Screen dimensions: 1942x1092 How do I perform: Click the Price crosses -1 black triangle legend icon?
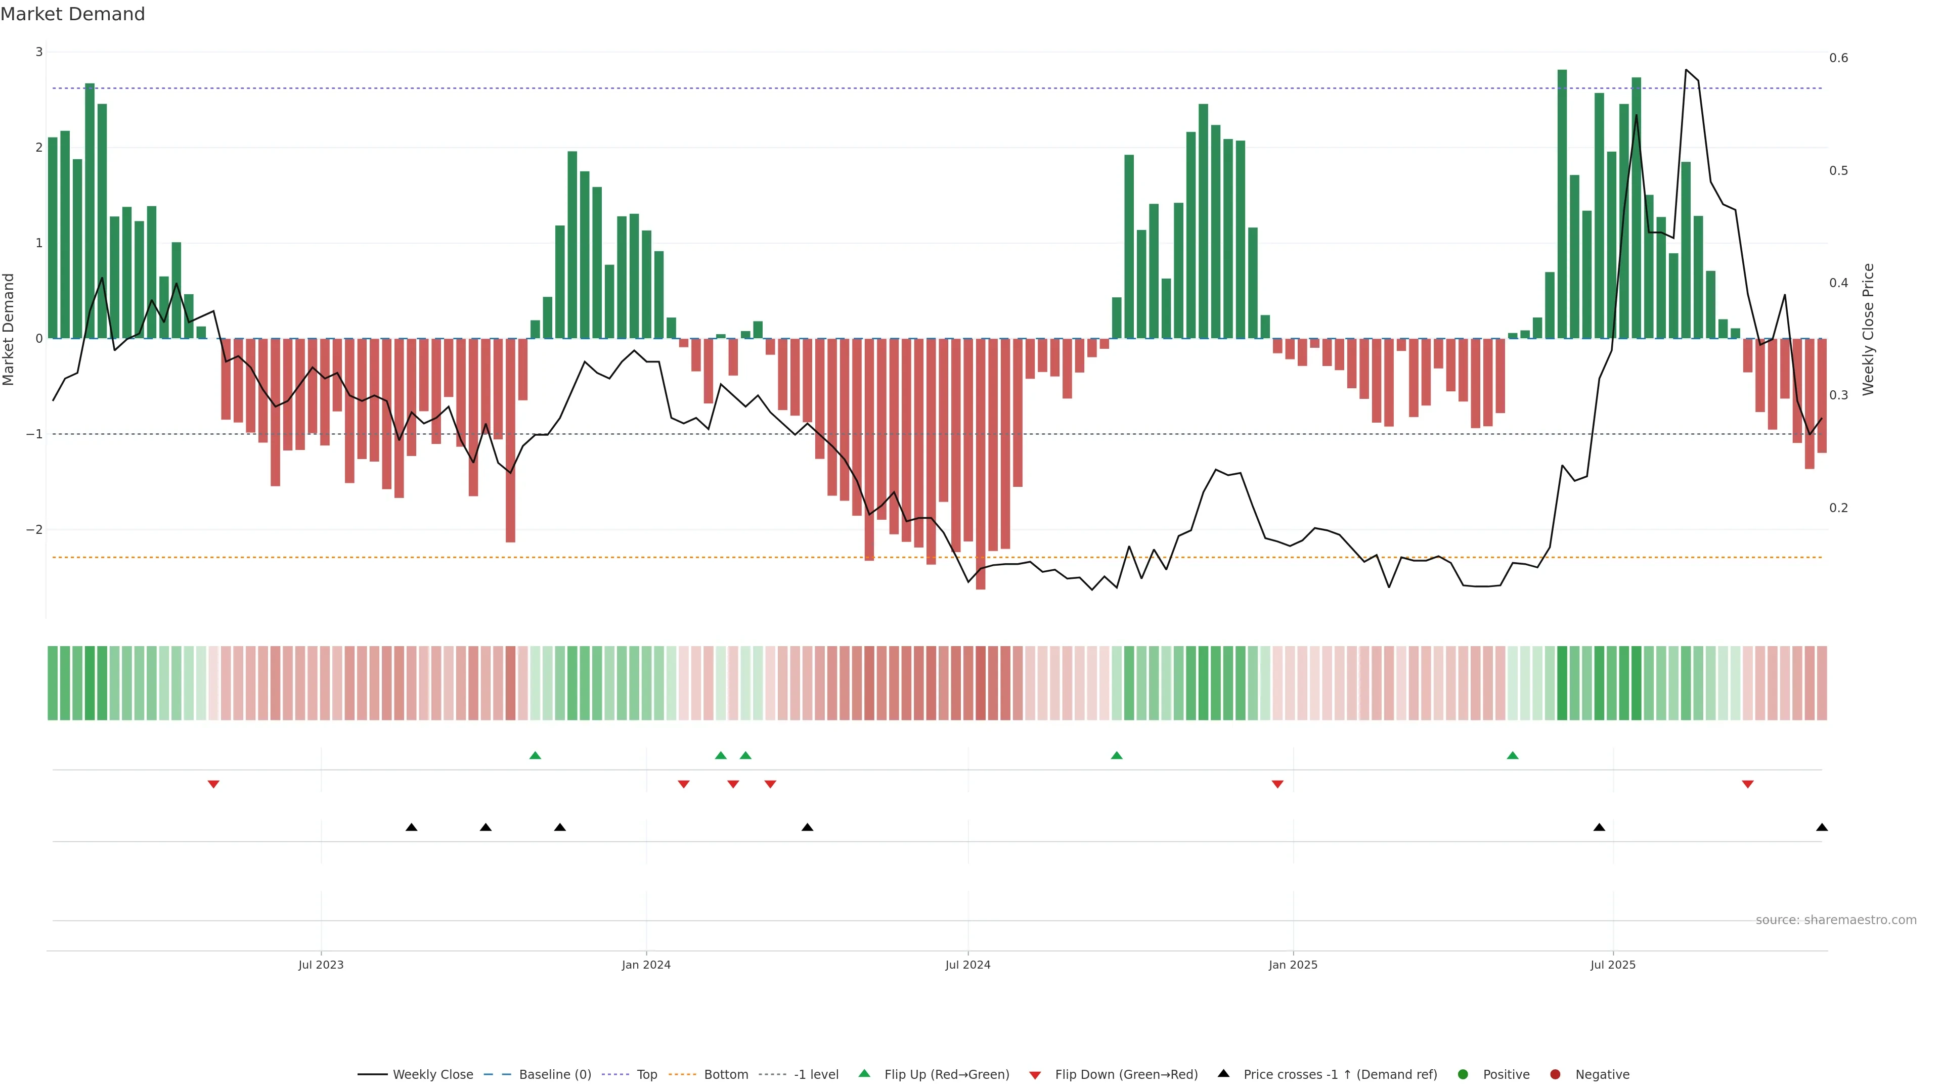1223,1073
